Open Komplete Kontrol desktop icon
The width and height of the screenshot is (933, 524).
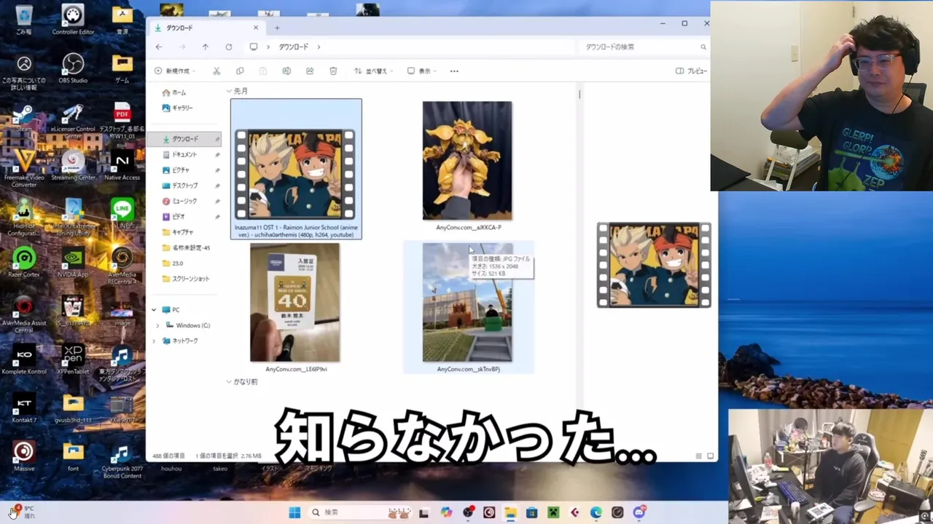tap(24, 359)
